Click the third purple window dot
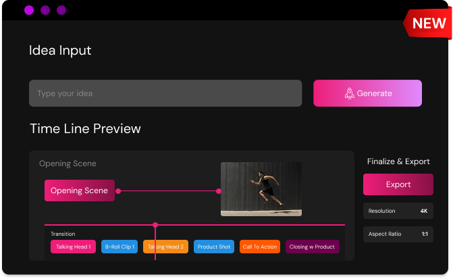This screenshot has width=453, height=279. coord(61,10)
